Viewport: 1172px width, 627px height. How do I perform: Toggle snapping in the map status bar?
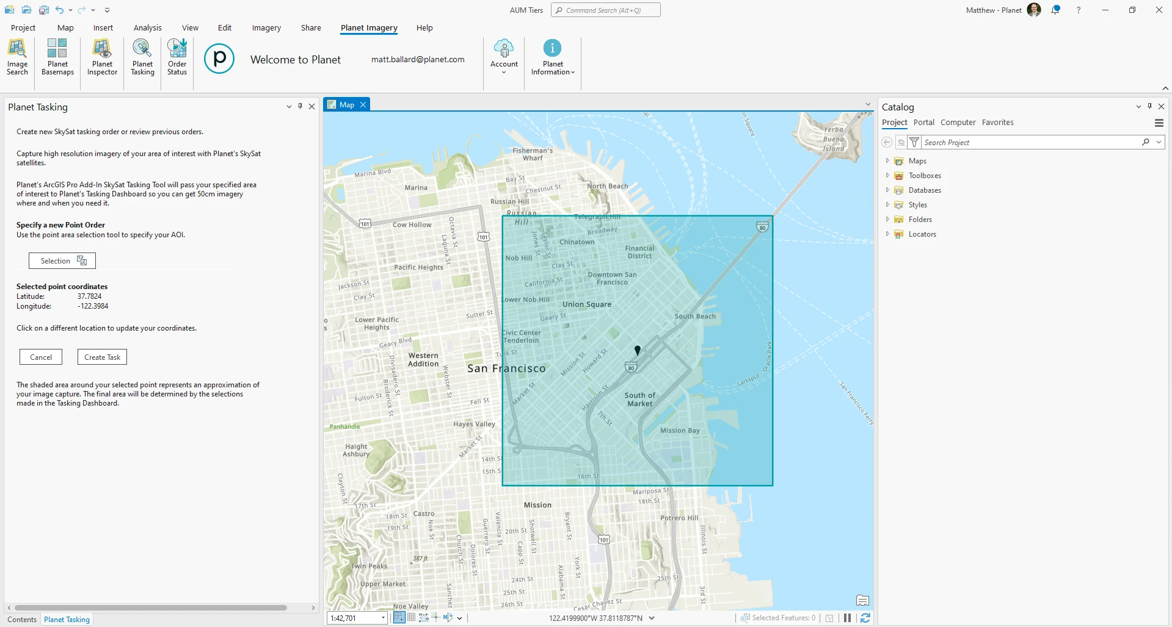399,618
